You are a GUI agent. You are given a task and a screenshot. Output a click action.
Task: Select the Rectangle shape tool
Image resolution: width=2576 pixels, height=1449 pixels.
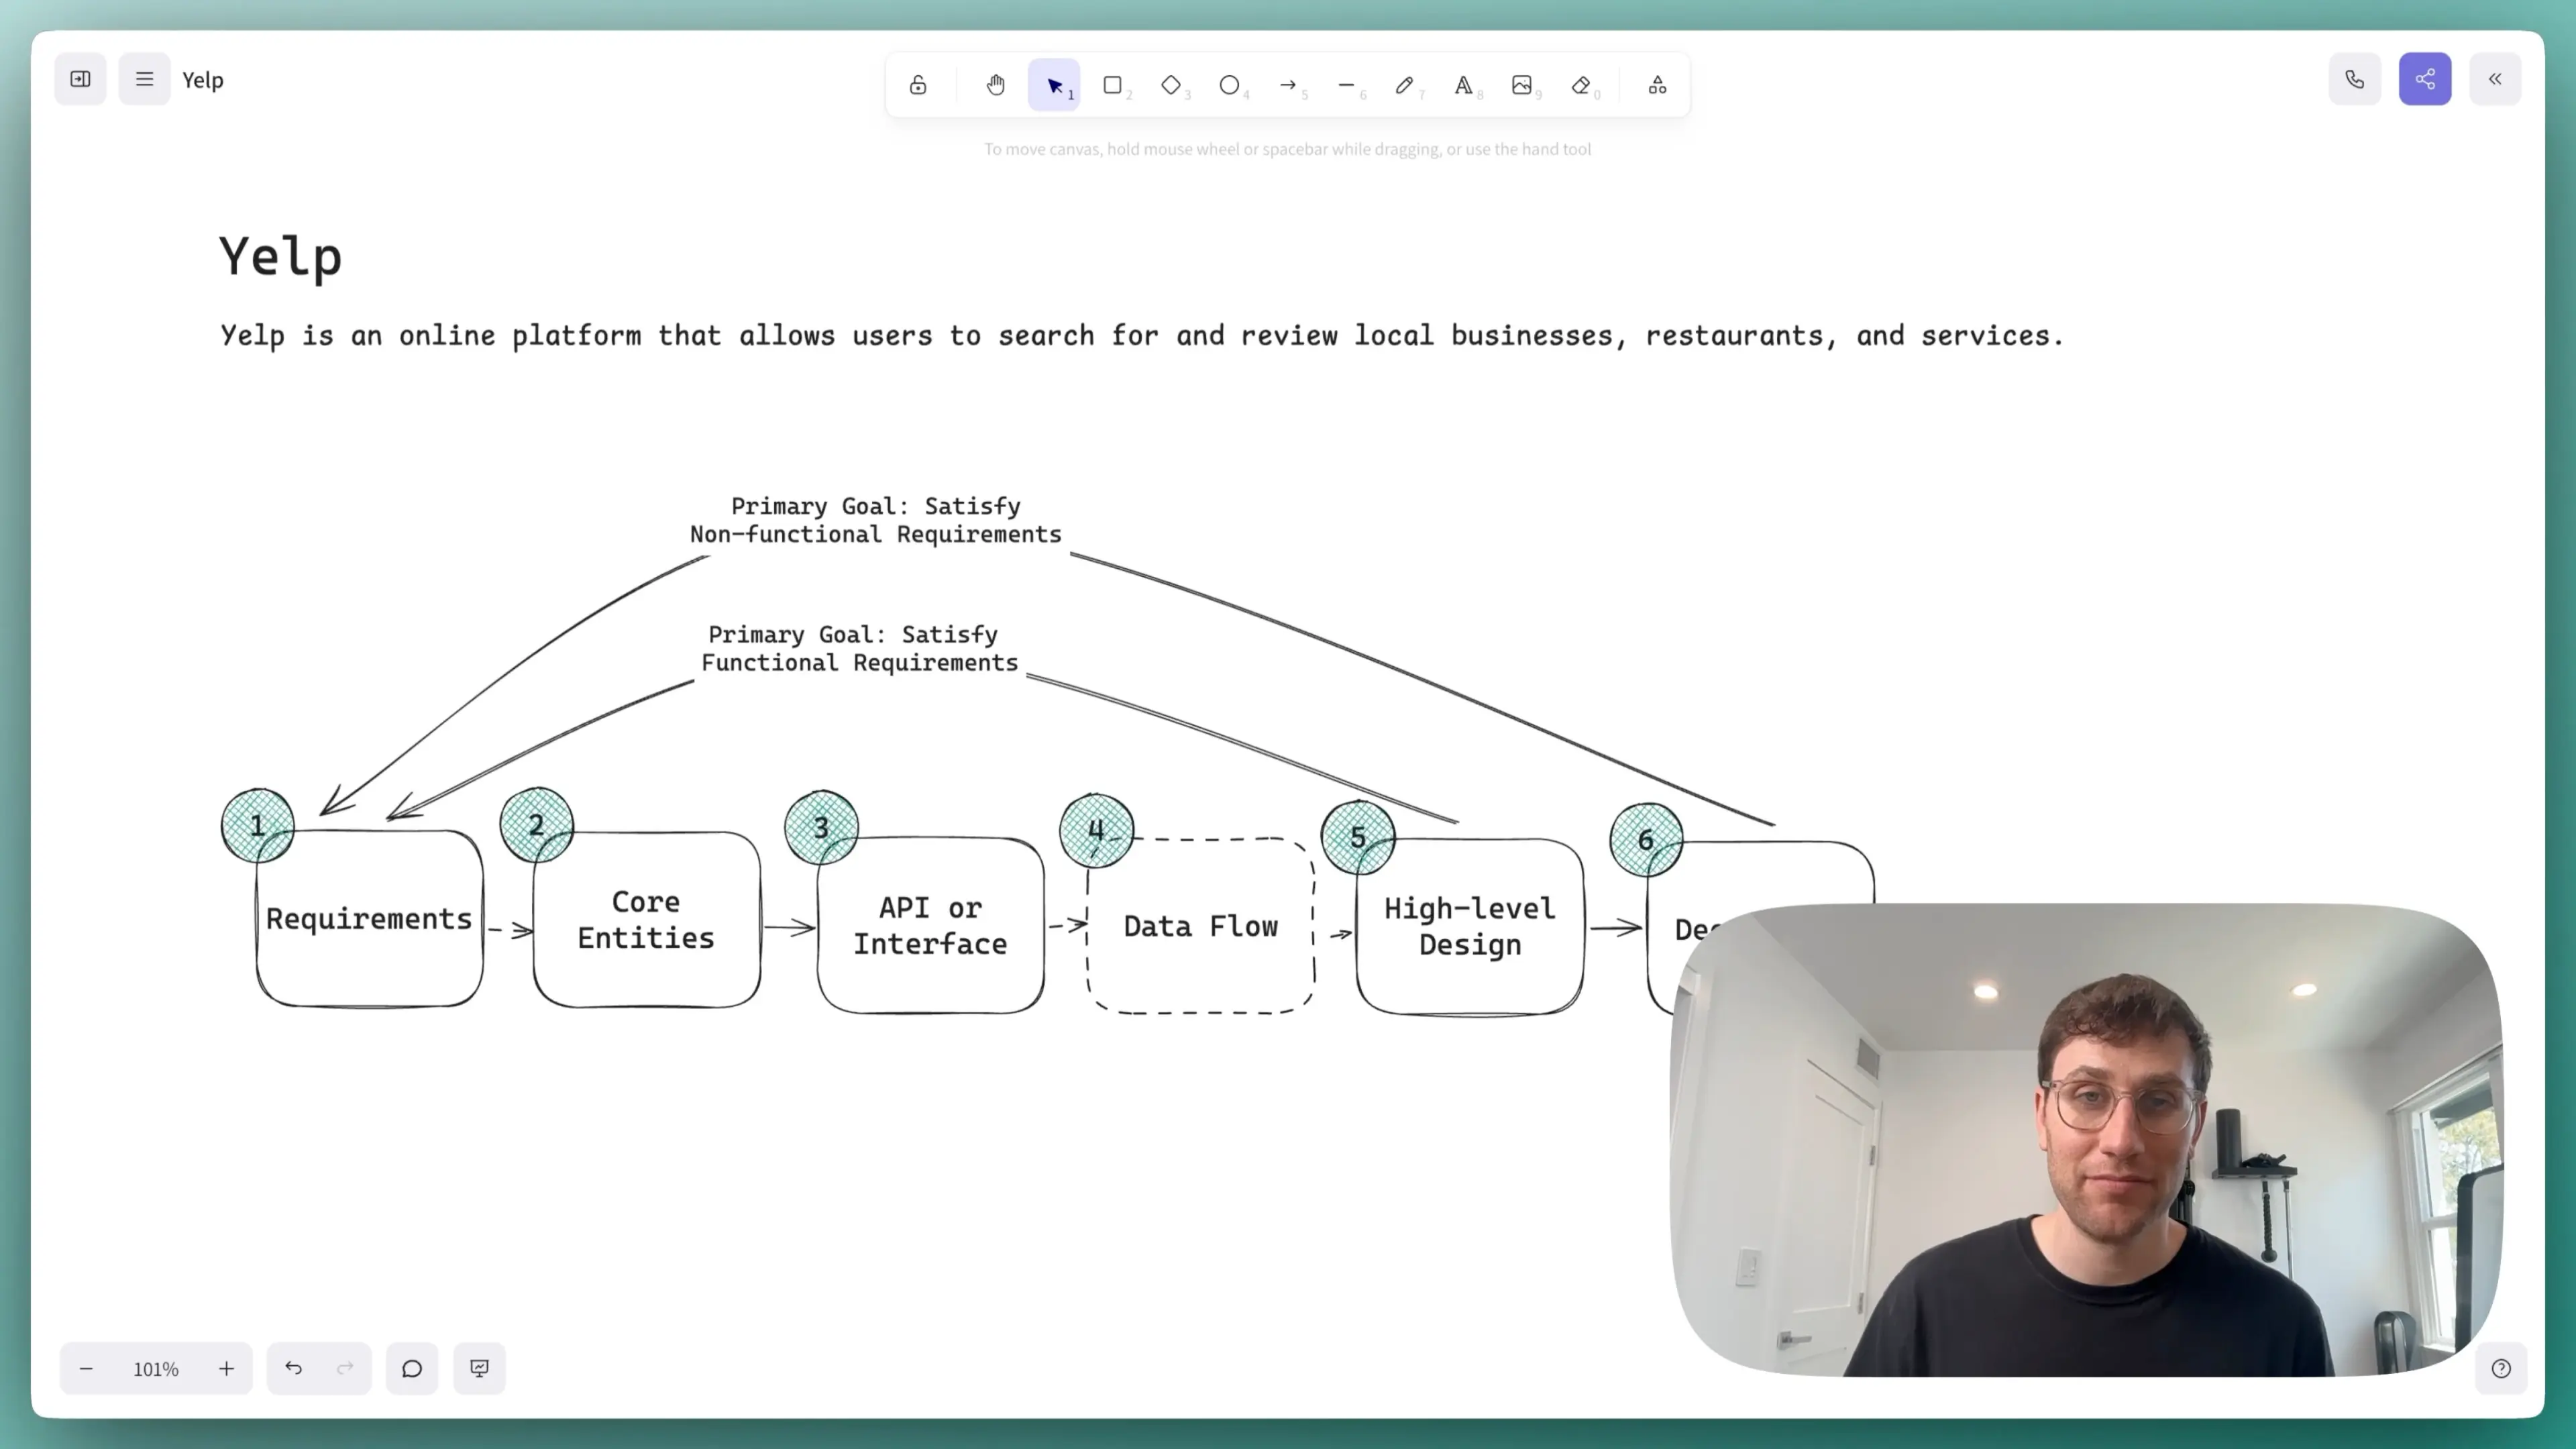pyautogui.click(x=1112, y=85)
